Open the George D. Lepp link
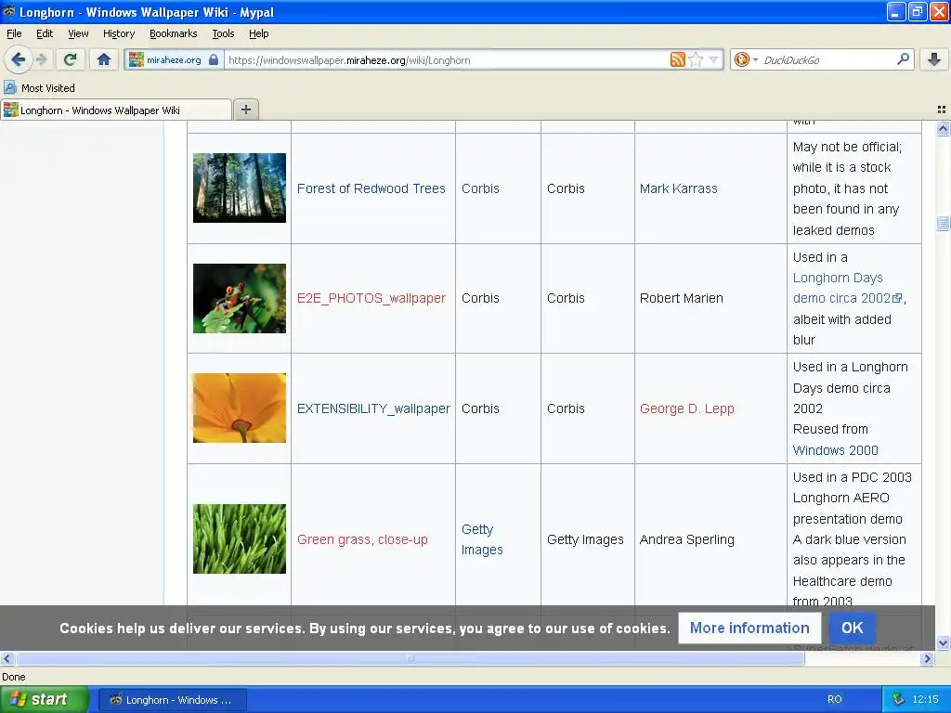Screen dimensions: 951x713 (x=686, y=408)
